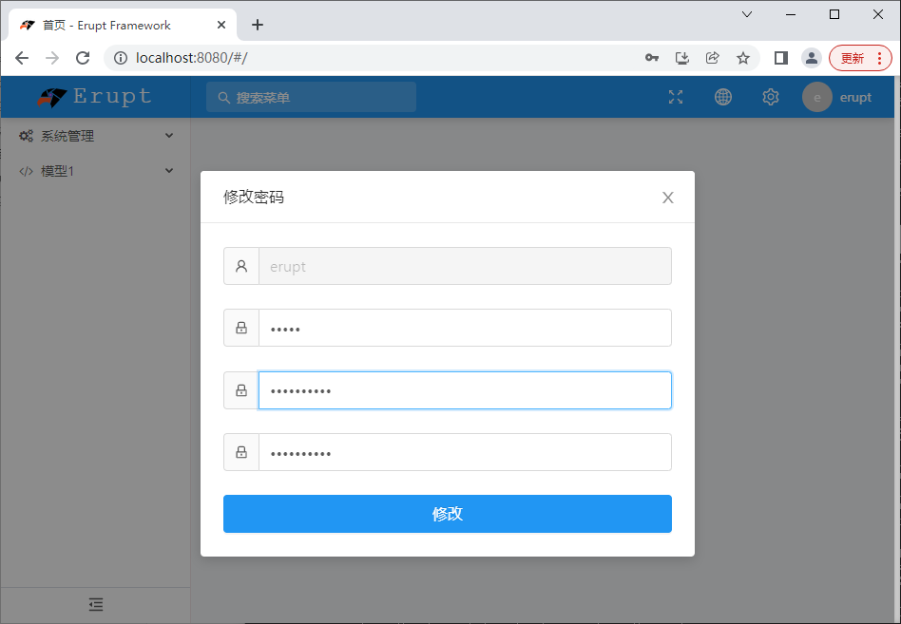Click the chevron next to 系统管理
The image size is (901, 624).
169,136
